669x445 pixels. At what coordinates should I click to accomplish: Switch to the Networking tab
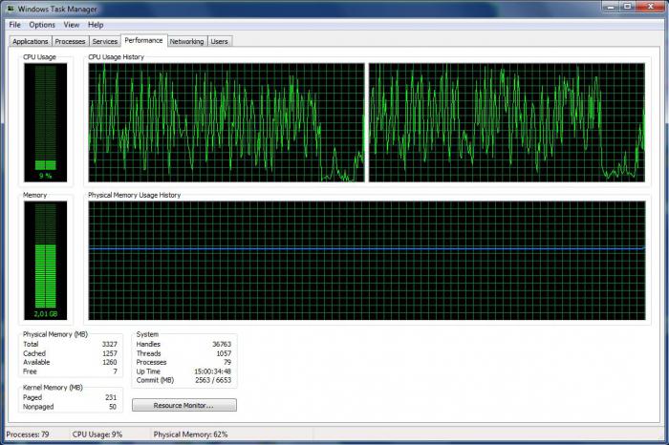pyautogui.click(x=187, y=41)
